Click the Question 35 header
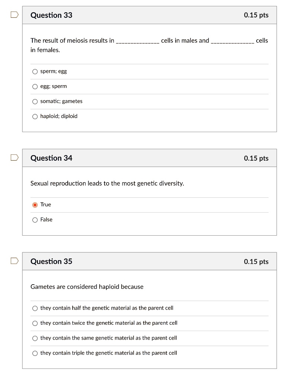 [x=52, y=261]
